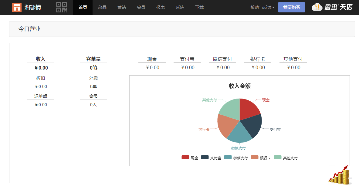This screenshot has height=192, width=359.
Task: Click the 退单额 label
Action: (41, 96)
